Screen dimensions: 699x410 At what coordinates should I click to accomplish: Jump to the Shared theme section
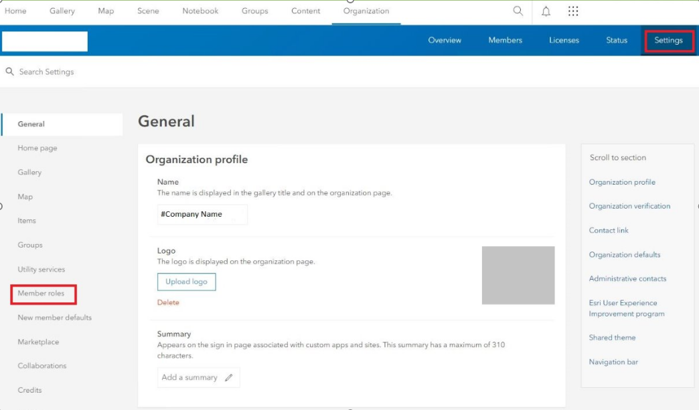pyautogui.click(x=612, y=338)
